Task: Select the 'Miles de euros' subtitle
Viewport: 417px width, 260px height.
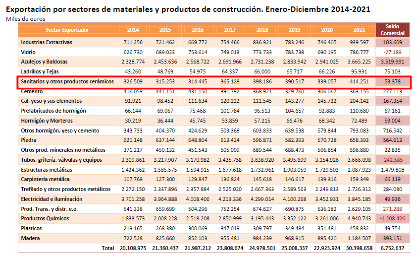Action: coord(26,19)
